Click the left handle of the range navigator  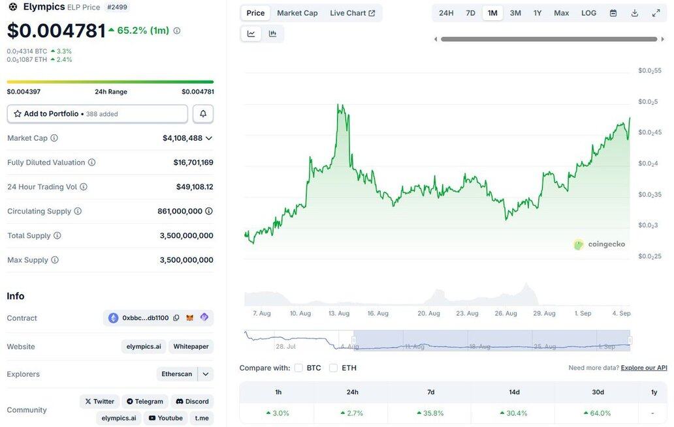tap(354, 340)
